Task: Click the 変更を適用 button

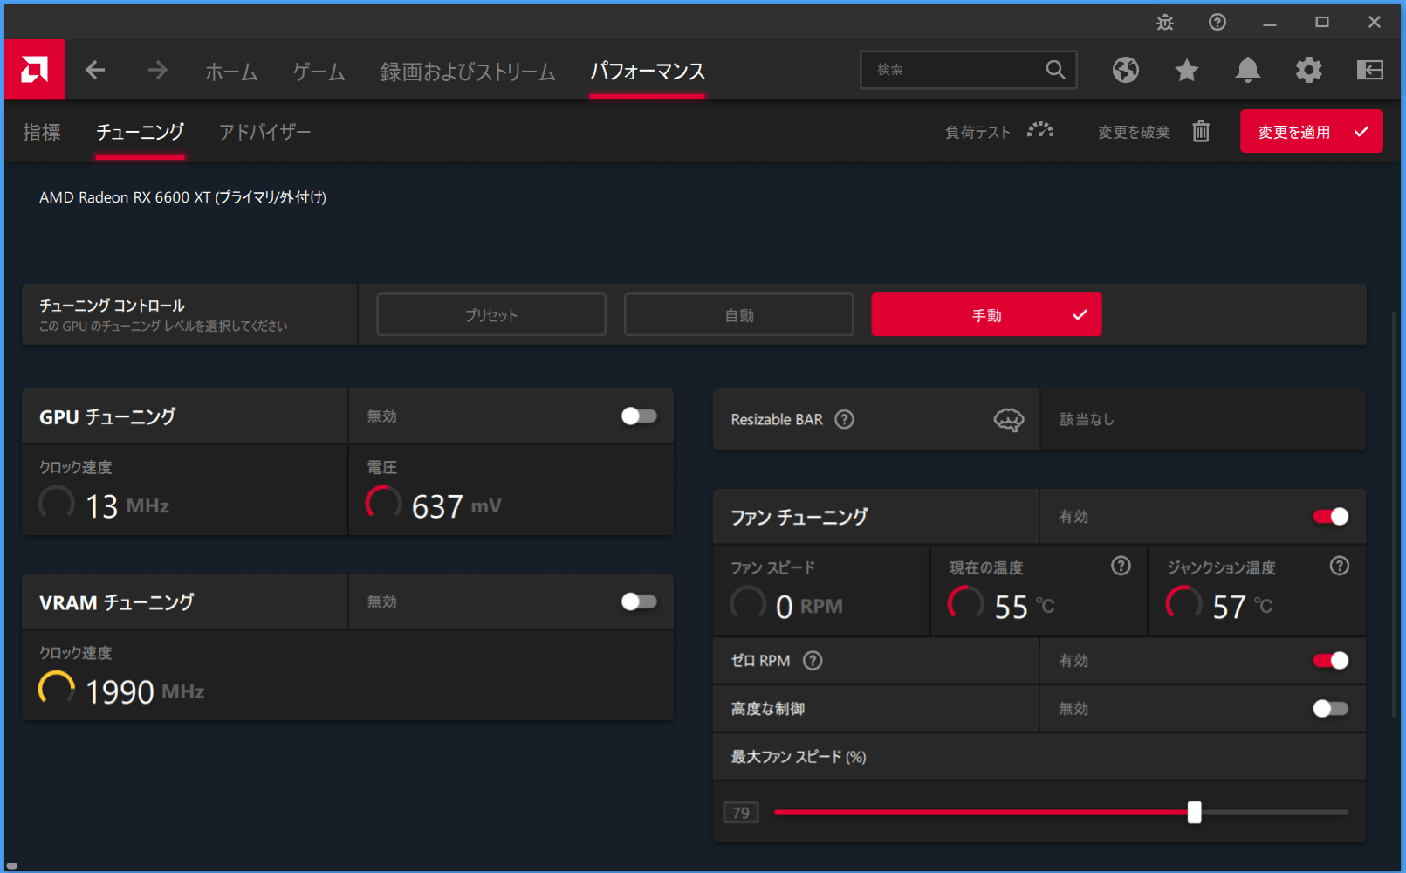Action: click(x=1312, y=131)
